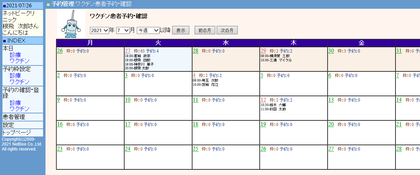This screenshot has width=420, height=175.
Task: Select date 4 in the Wednesday column
Action: pos(194,76)
